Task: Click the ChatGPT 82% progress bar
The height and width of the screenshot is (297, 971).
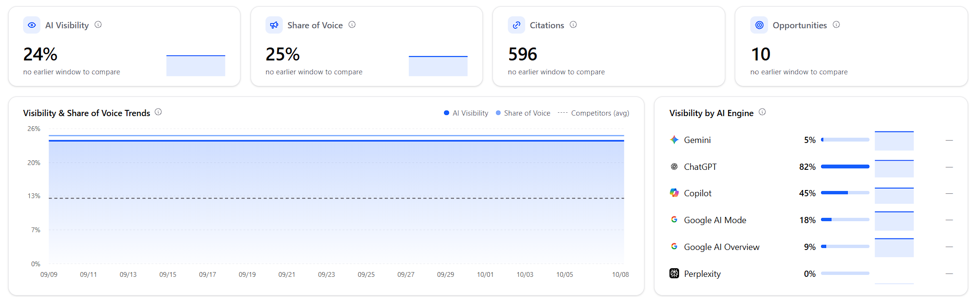Action: [x=845, y=166]
